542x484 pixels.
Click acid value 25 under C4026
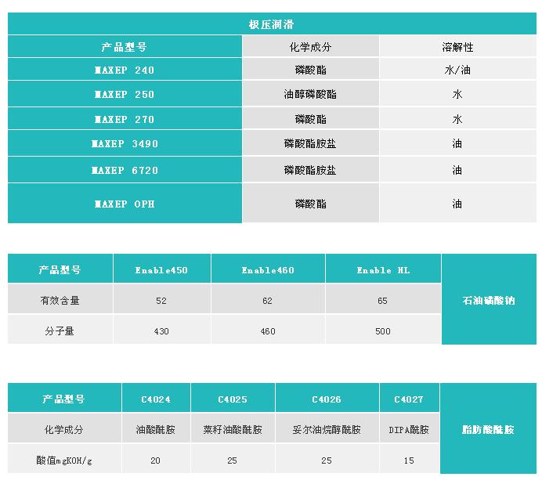[x=327, y=460]
